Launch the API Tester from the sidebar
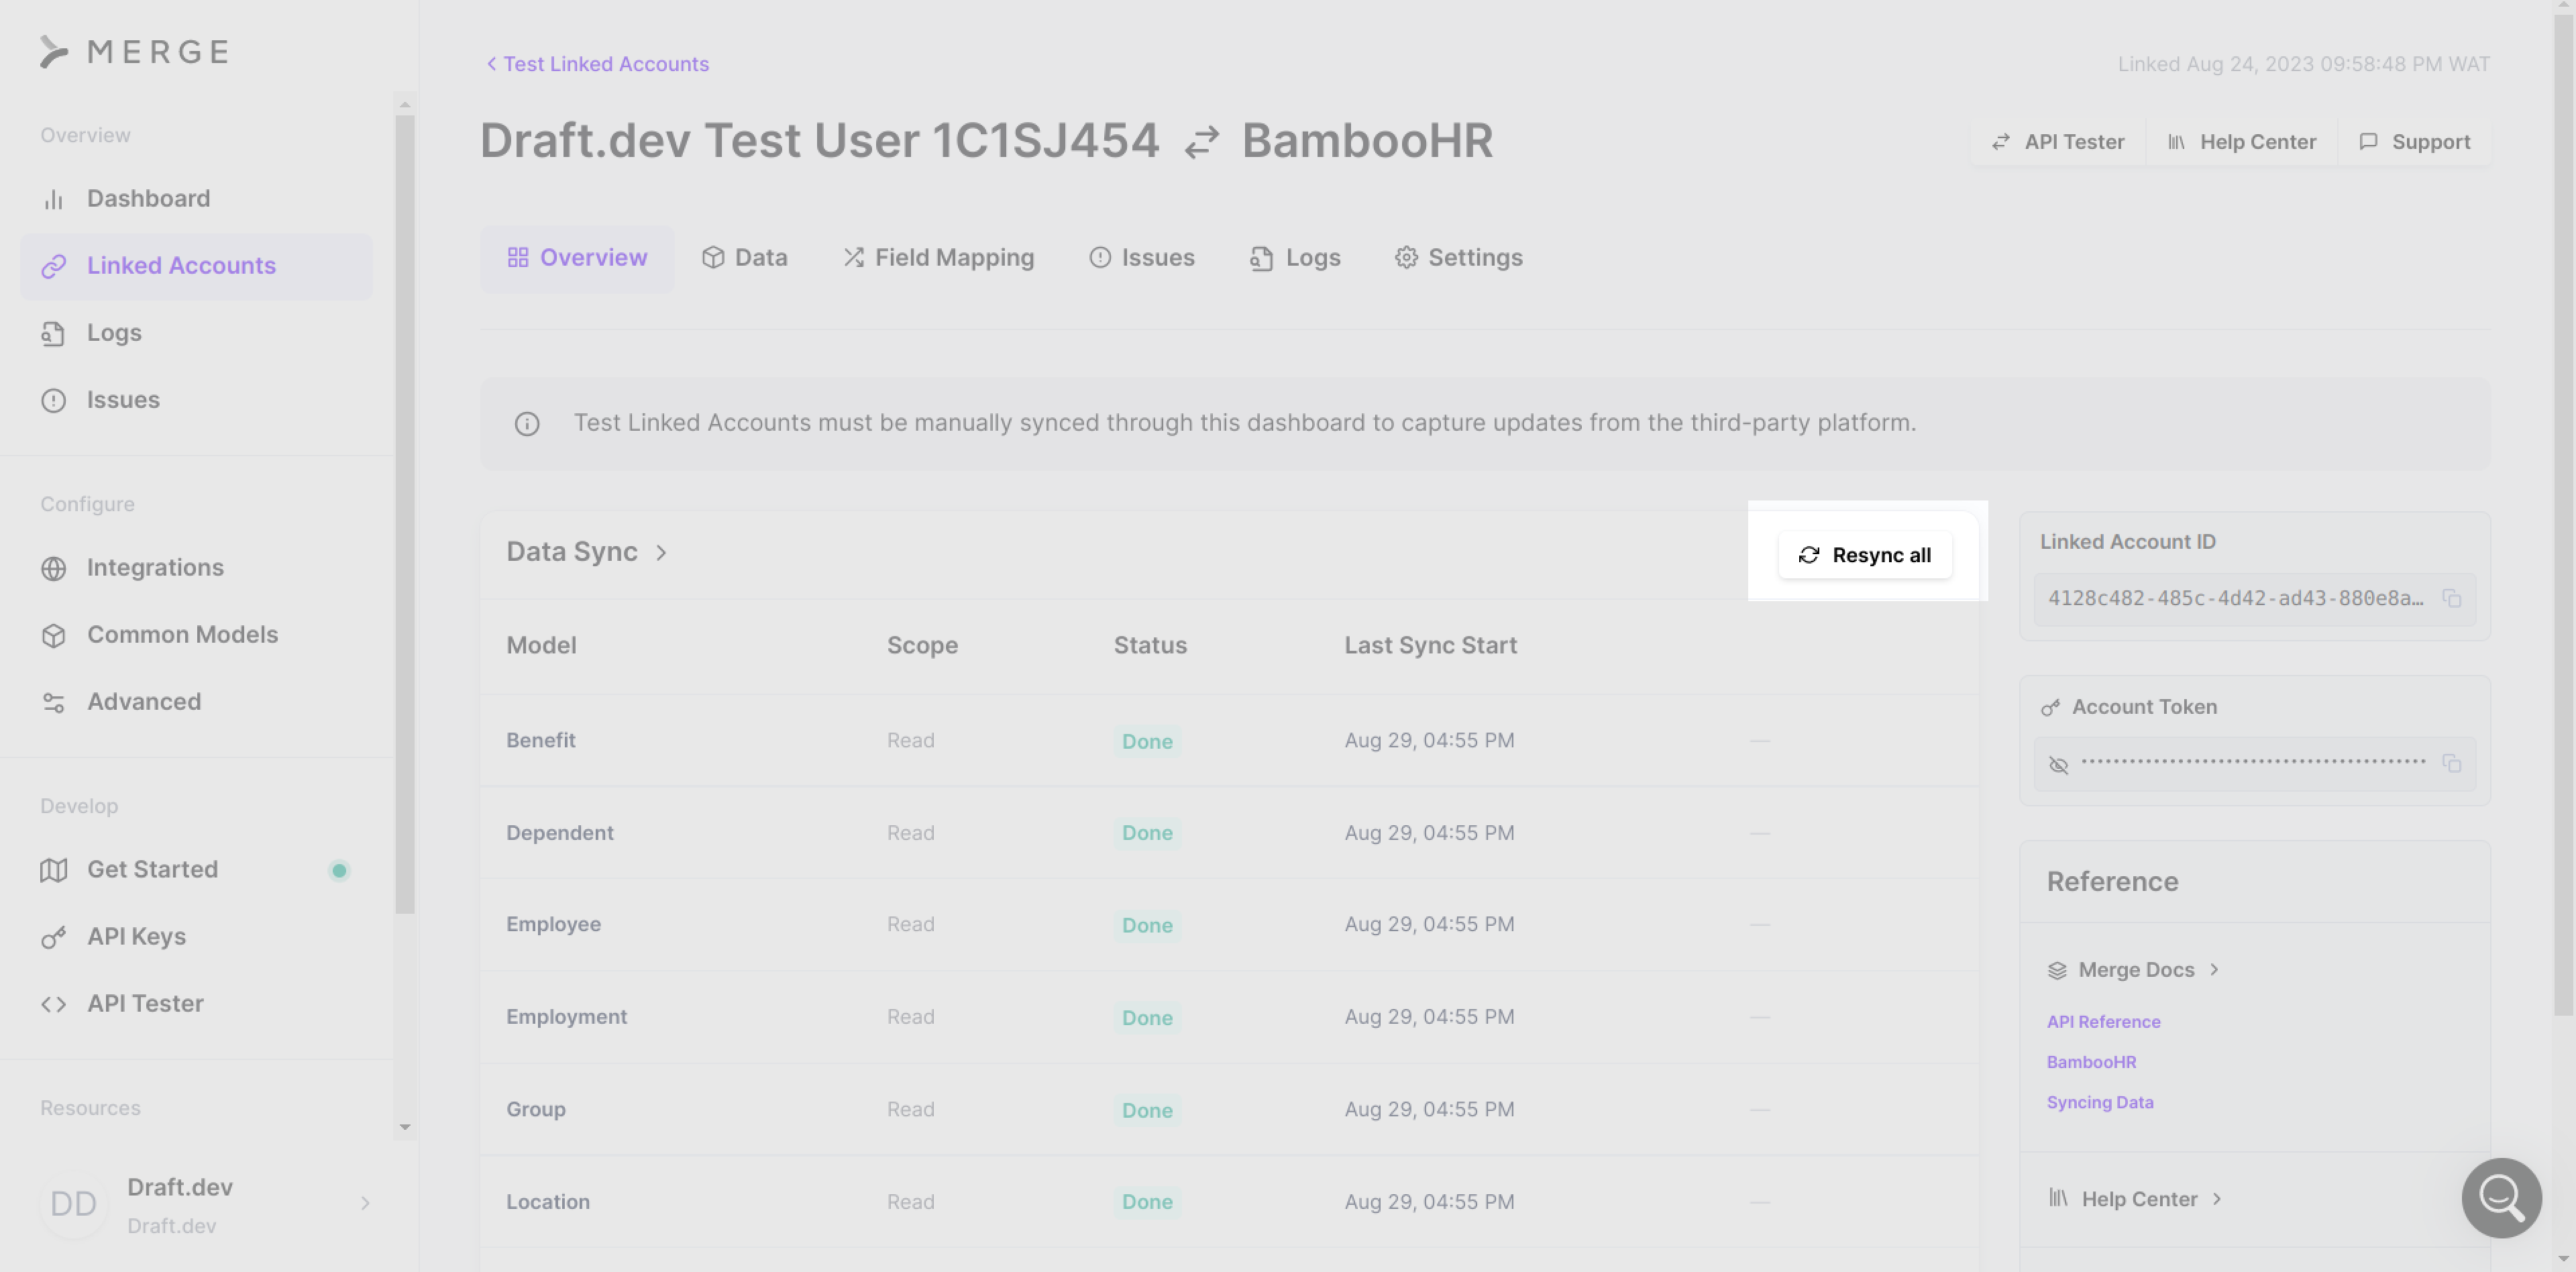The height and width of the screenshot is (1272, 2576). pyautogui.click(x=145, y=1003)
